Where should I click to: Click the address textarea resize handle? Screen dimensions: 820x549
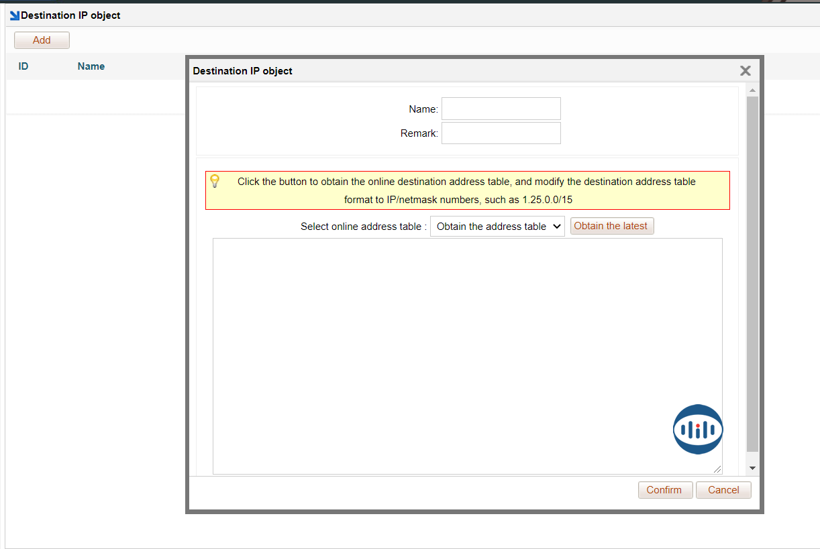coord(717,469)
